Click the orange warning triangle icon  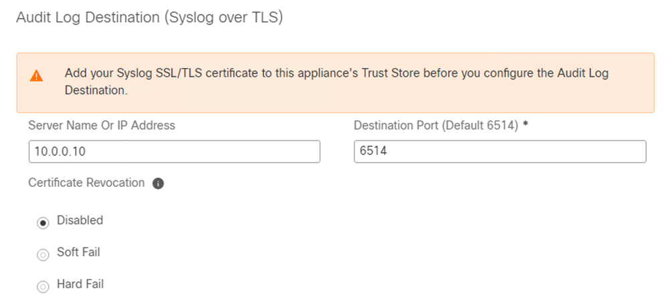[x=37, y=76]
